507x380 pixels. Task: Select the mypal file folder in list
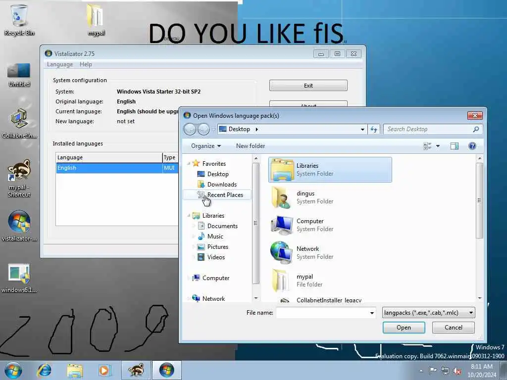[330, 281]
